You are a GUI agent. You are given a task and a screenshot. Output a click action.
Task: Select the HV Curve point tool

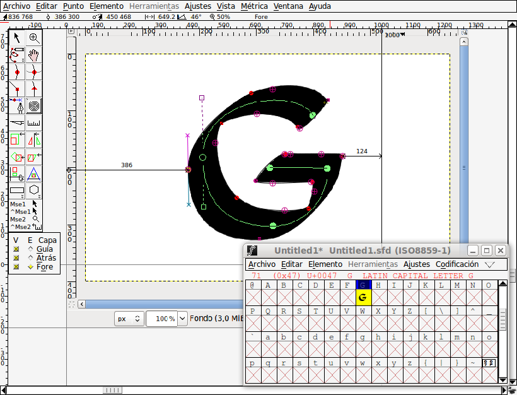click(34, 72)
